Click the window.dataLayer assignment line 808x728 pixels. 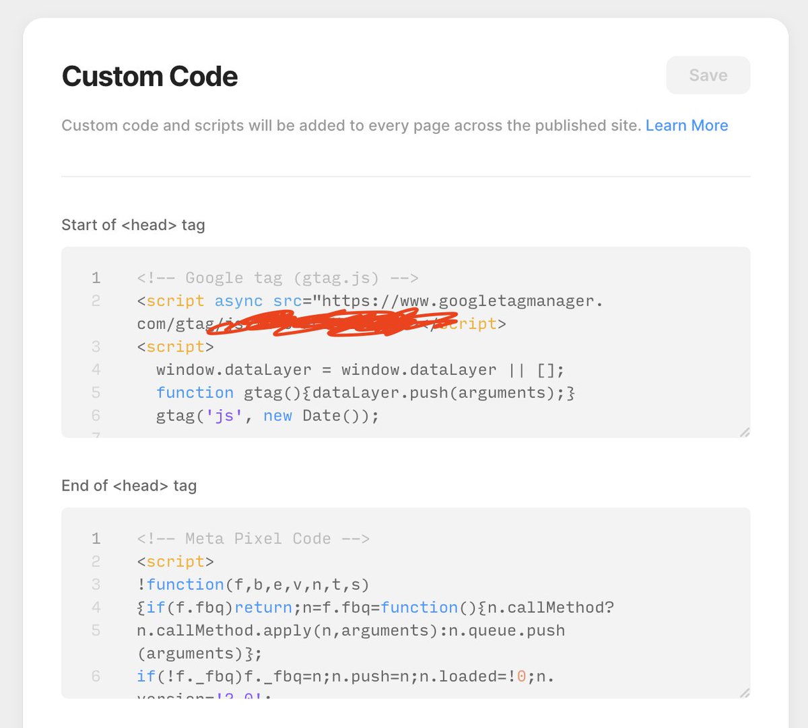[360, 370]
